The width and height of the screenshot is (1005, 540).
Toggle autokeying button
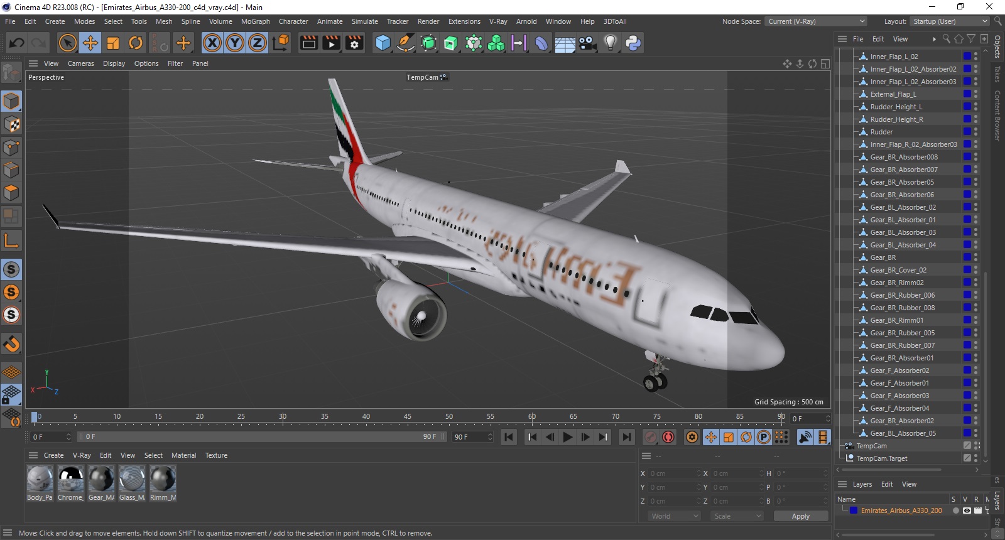click(668, 437)
